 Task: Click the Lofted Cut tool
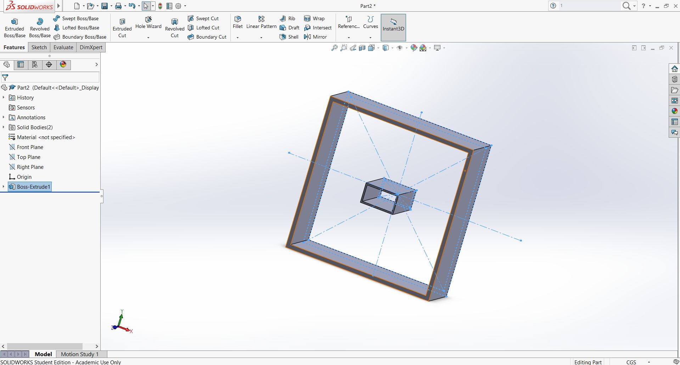203,28
